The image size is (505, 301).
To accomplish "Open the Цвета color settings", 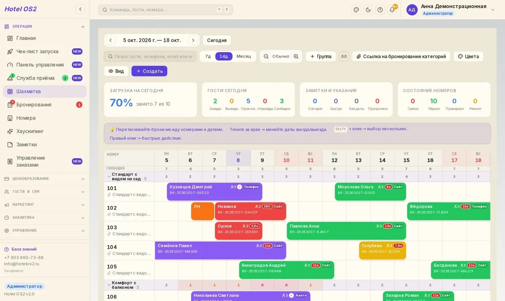I will click(469, 57).
